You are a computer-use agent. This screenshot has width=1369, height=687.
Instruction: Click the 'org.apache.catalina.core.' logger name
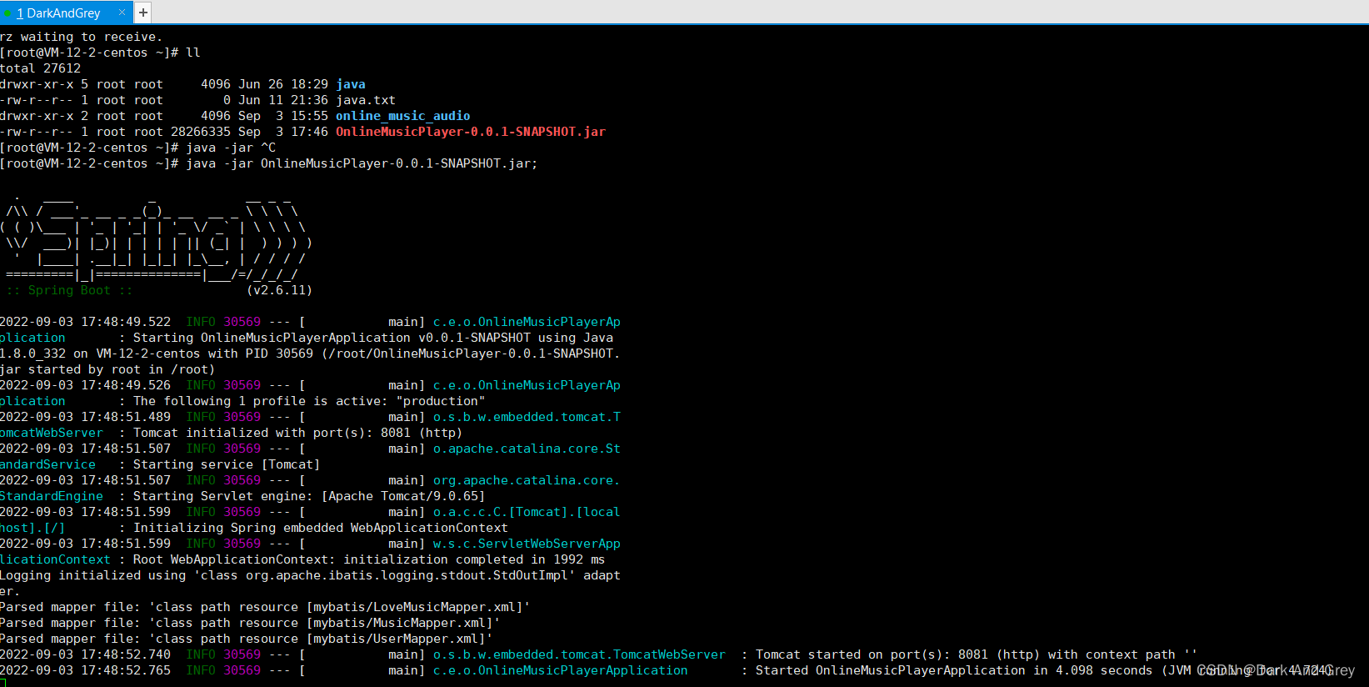click(x=527, y=480)
